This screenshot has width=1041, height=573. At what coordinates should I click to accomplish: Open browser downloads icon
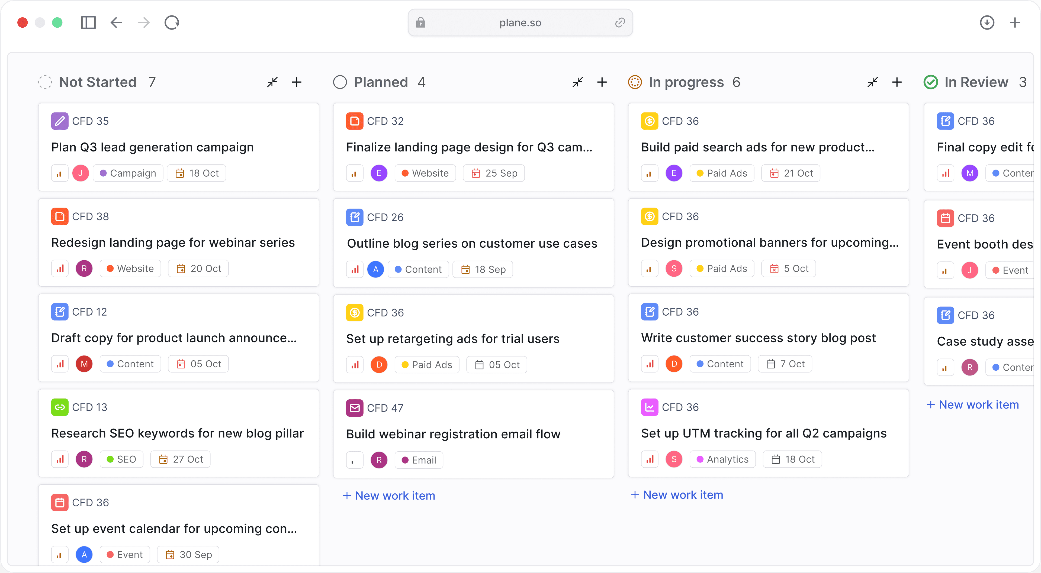[987, 22]
